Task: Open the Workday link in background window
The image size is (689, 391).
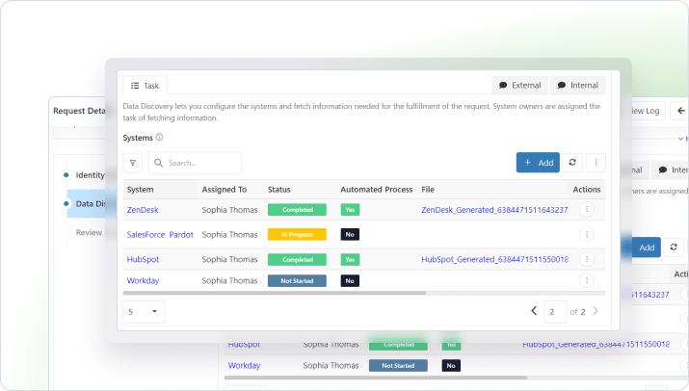Action: coord(244,365)
